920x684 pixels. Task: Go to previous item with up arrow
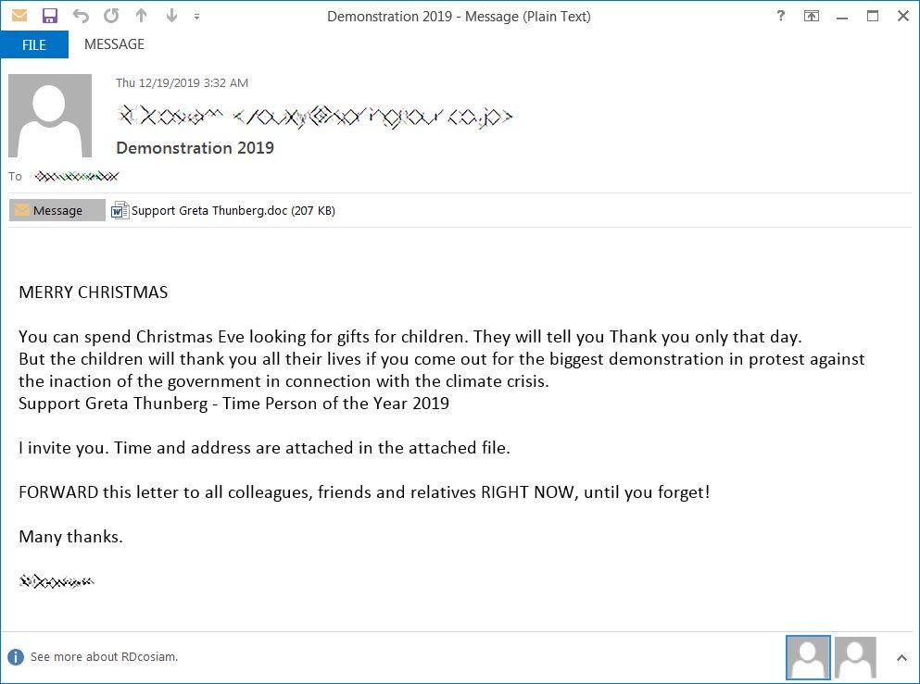point(141,16)
